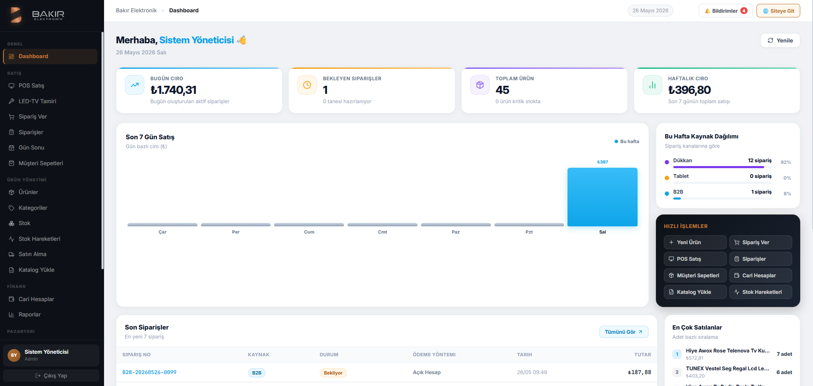Click the Yenile refresh button
813x386 pixels.
click(780, 41)
